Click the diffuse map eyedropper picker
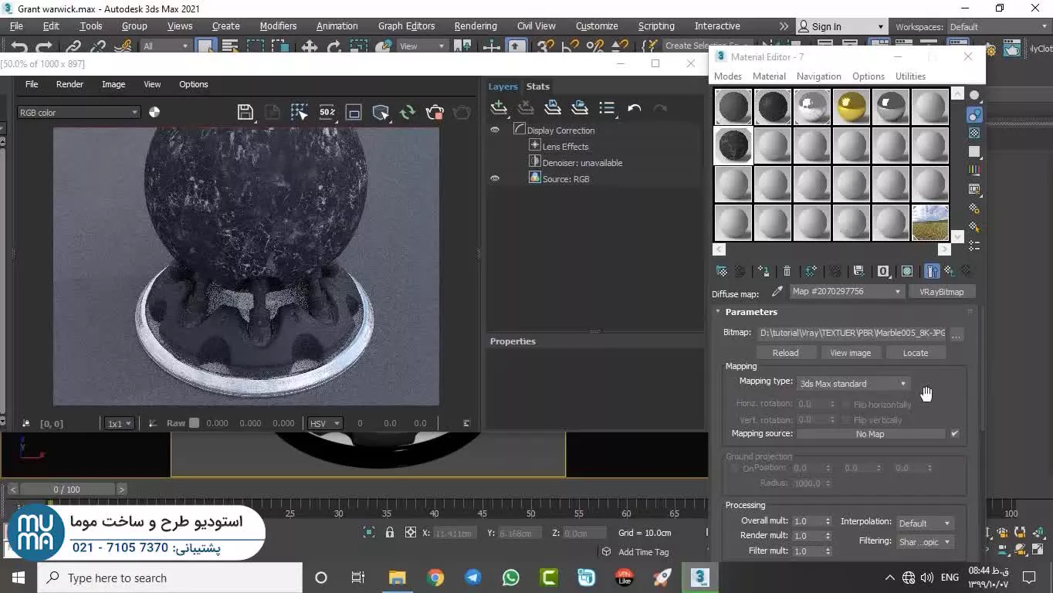 pyautogui.click(x=777, y=292)
